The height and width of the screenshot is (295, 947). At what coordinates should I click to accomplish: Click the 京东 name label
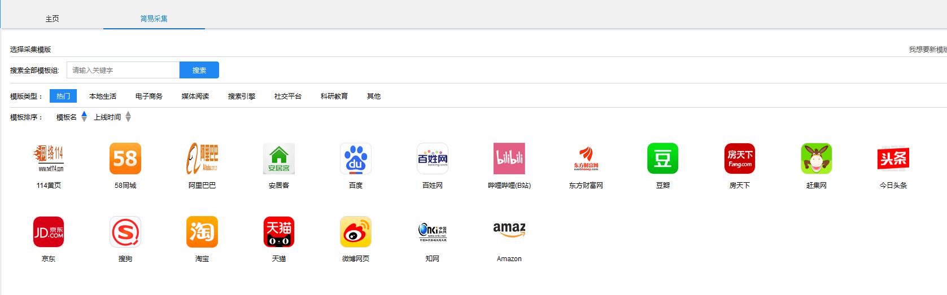[x=49, y=259]
